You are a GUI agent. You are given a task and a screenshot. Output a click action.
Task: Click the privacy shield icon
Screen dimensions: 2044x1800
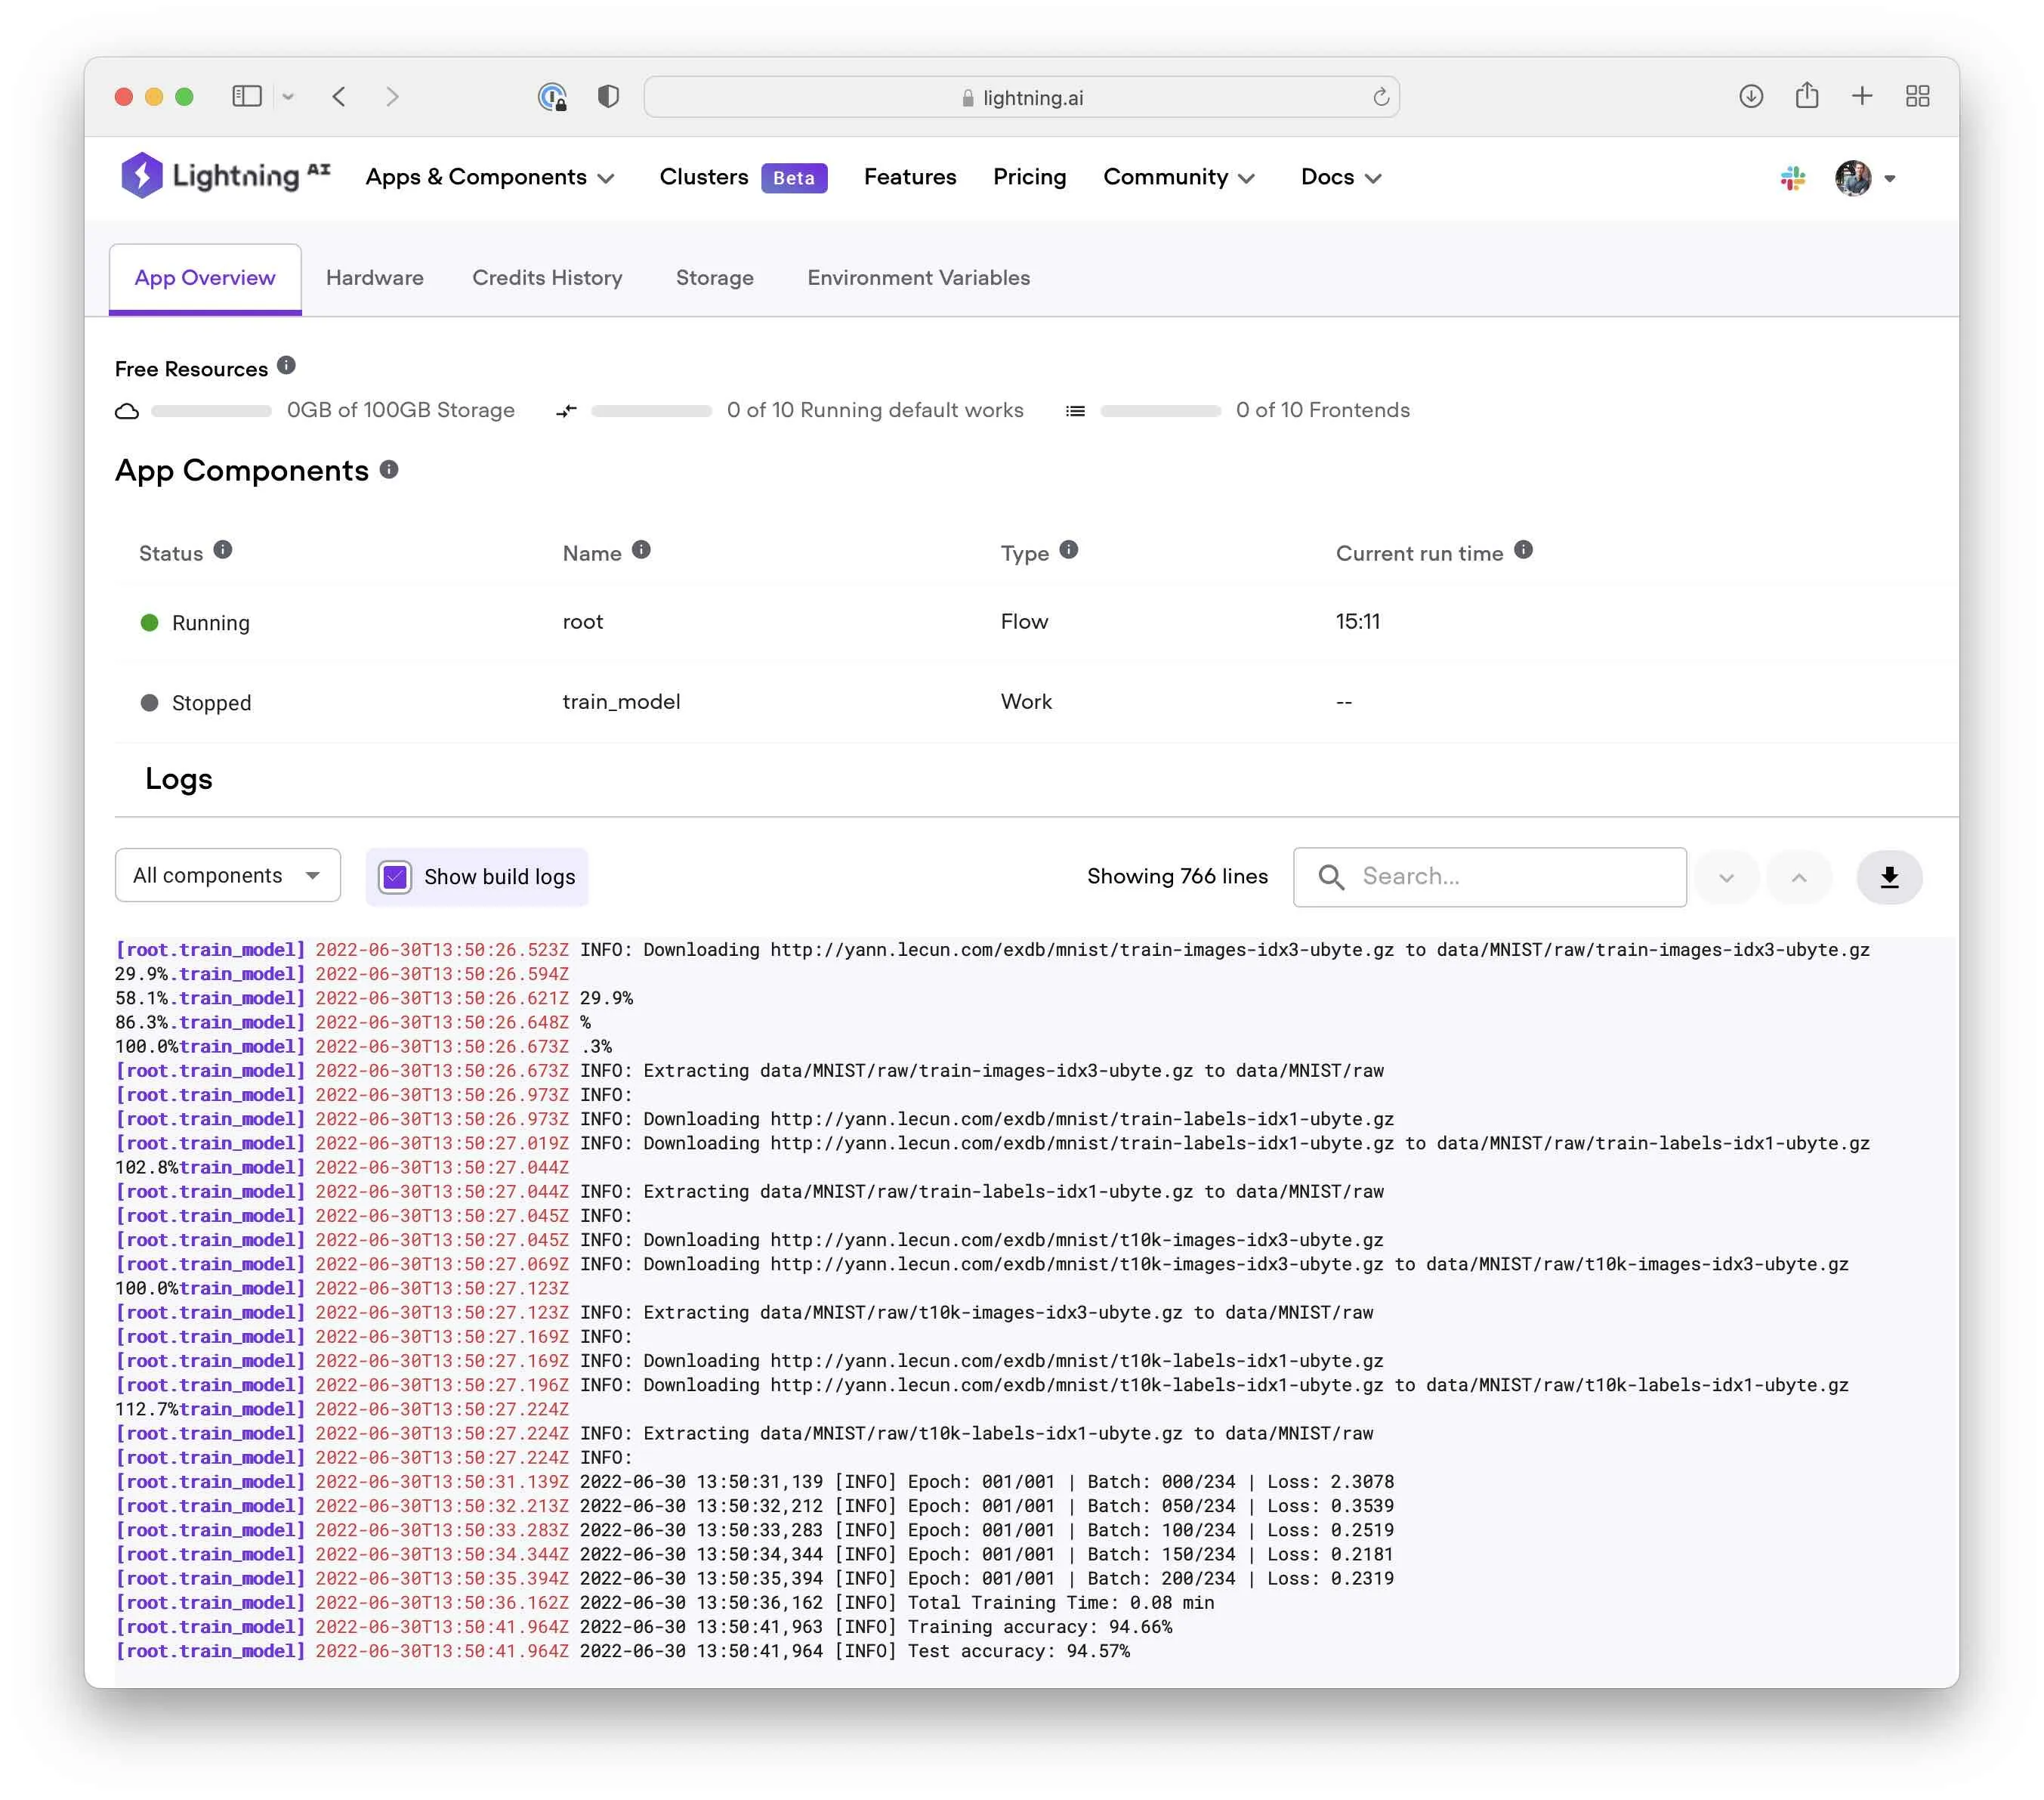point(608,96)
